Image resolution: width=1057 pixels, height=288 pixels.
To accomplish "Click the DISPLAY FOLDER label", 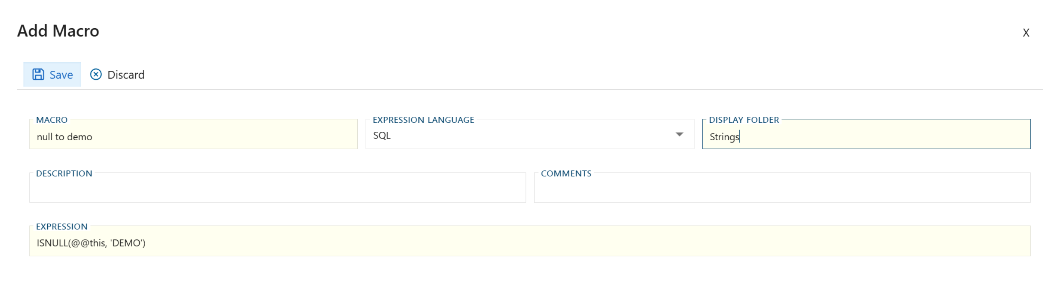I will (x=744, y=119).
